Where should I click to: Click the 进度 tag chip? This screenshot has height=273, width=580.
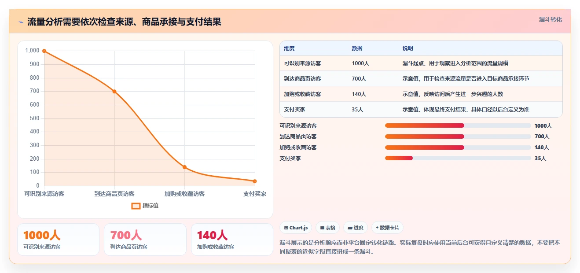356,228
